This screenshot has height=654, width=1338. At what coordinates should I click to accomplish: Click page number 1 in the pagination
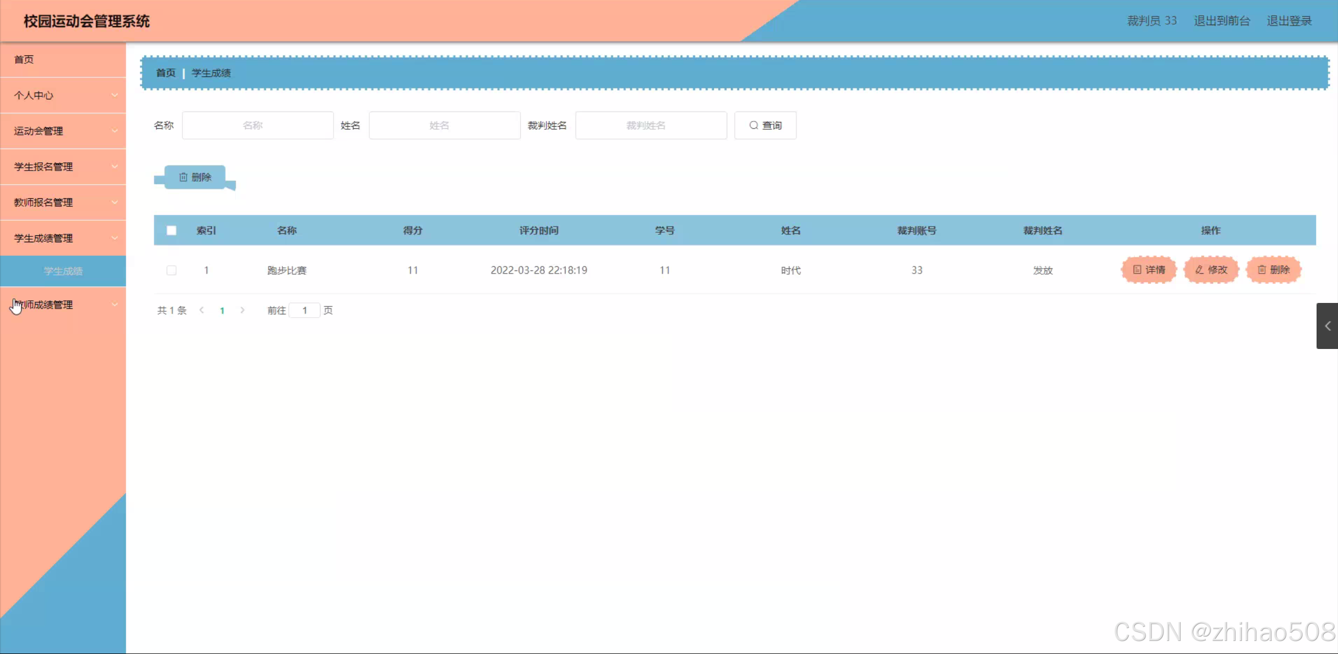222,311
